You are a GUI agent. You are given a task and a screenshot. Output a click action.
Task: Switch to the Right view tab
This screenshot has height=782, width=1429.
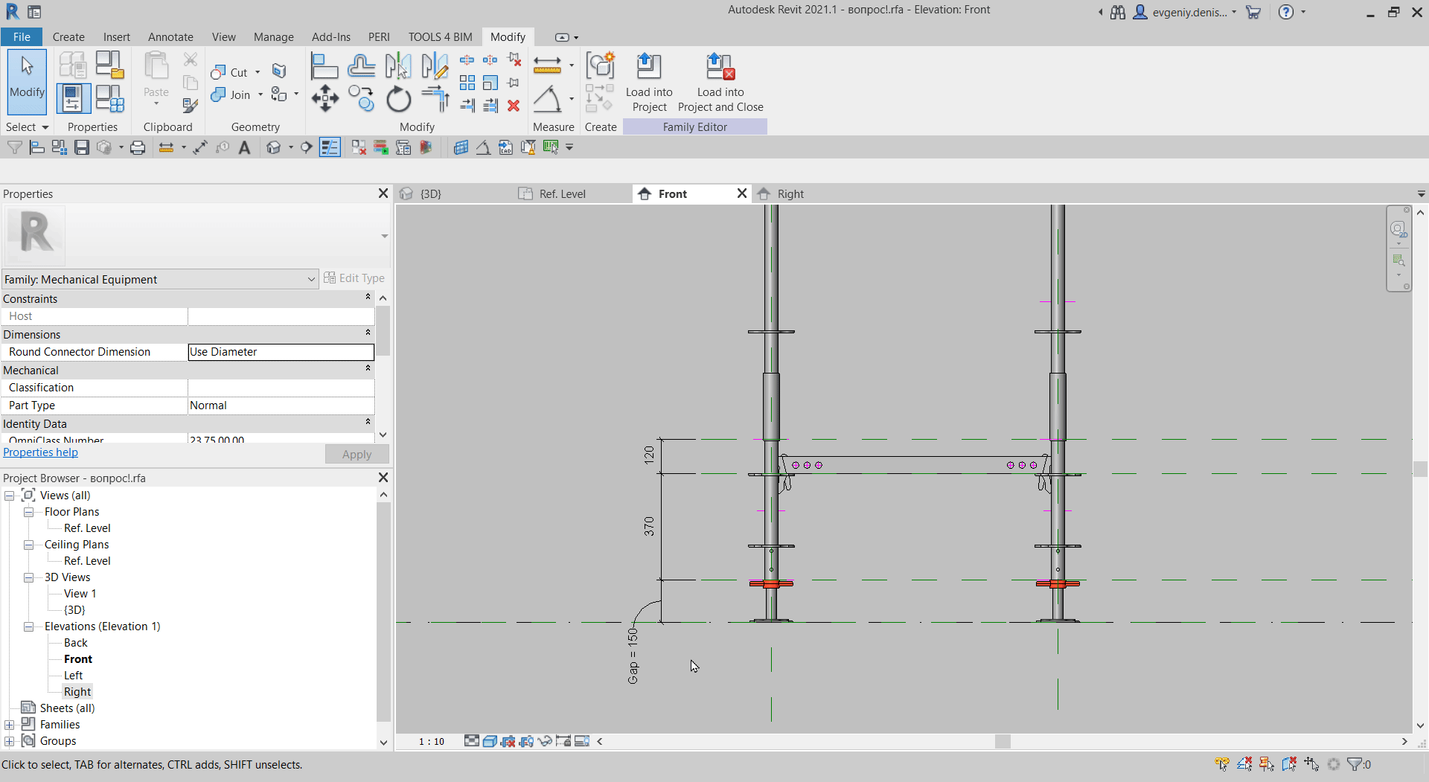[790, 193]
